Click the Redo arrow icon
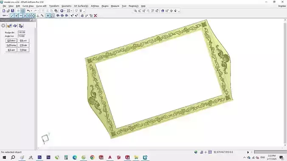 click(35, 11)
